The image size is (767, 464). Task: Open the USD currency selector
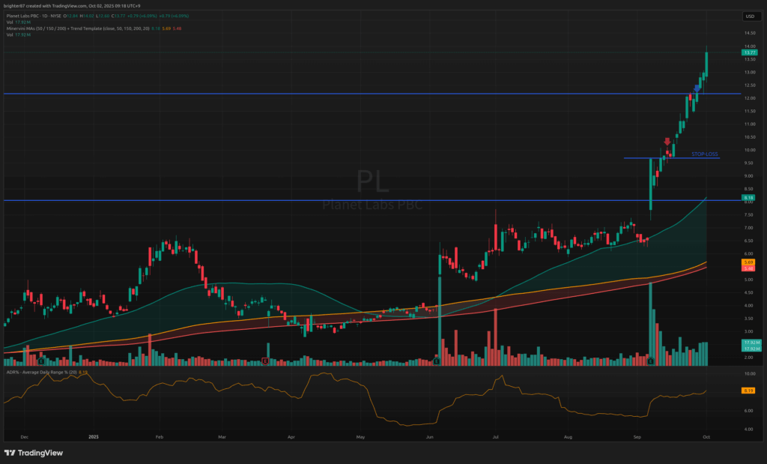(748, 16)
